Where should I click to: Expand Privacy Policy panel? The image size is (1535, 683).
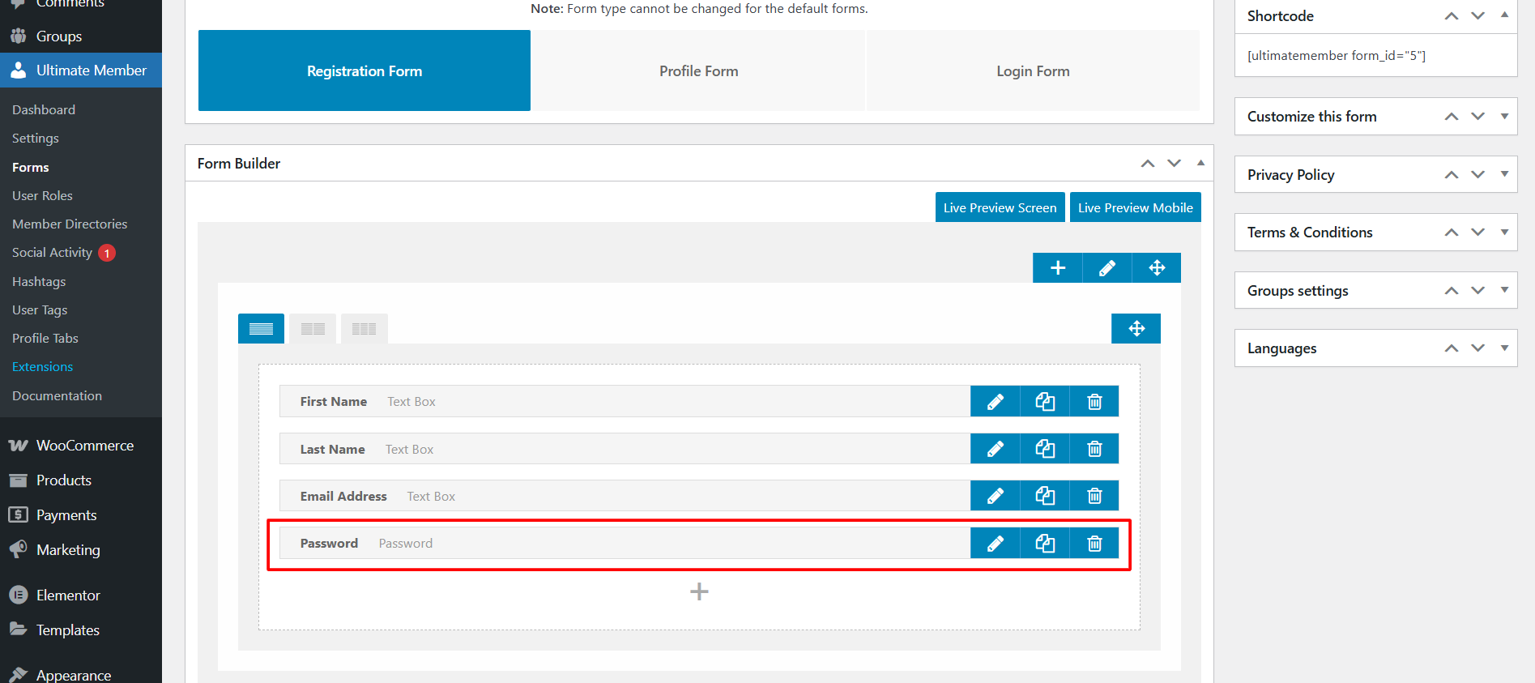point(1504,174)
